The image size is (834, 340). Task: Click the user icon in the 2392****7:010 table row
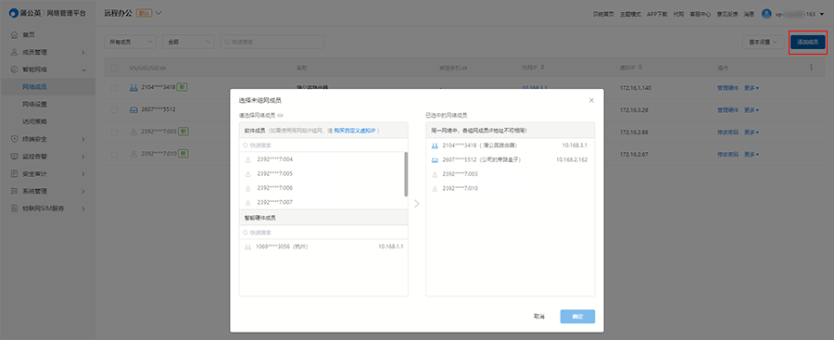tap(133, 154)
